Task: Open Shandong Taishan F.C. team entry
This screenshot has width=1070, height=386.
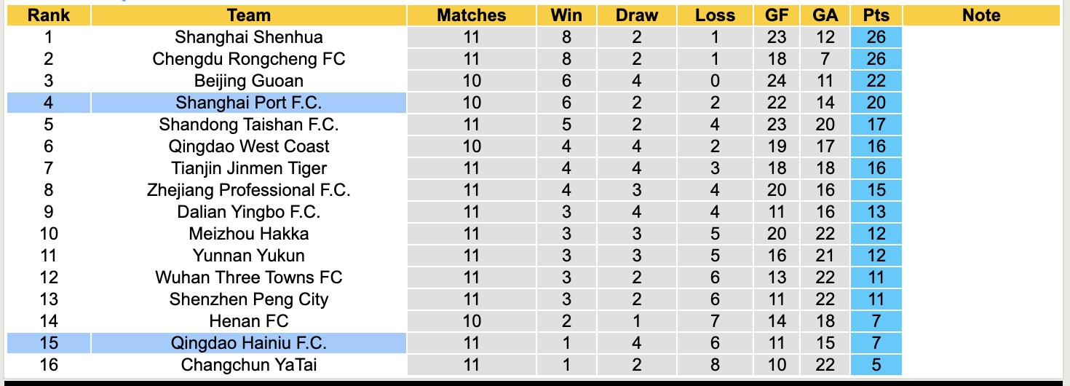Action: (x=248, y=125)
